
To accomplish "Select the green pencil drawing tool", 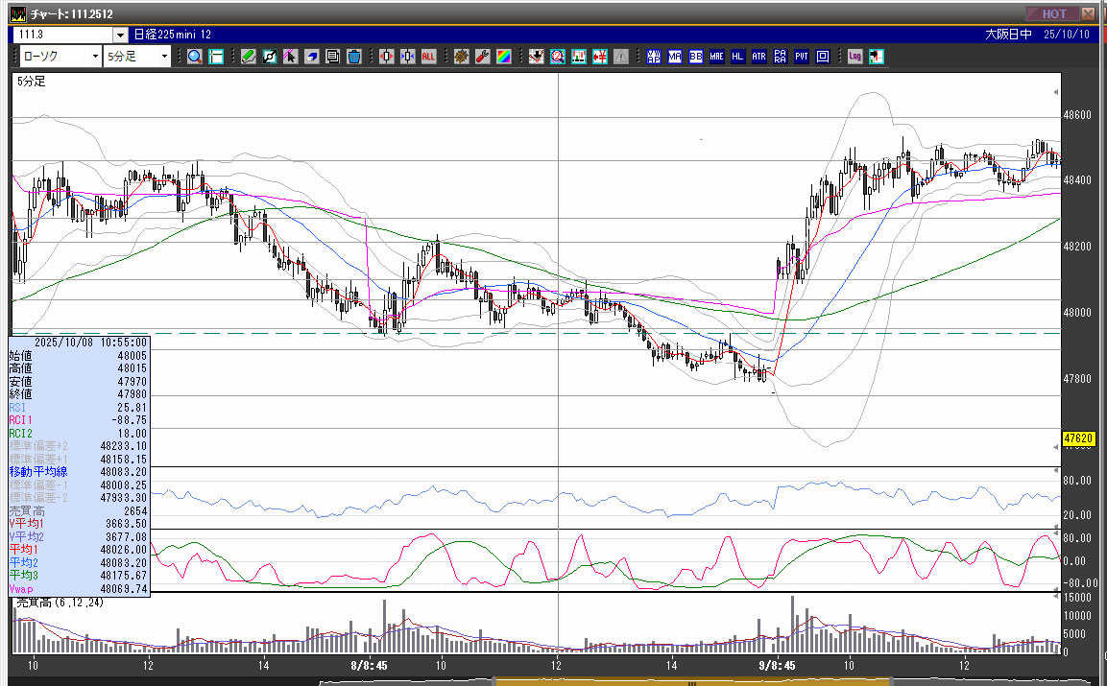I will (x=248, y=57).
